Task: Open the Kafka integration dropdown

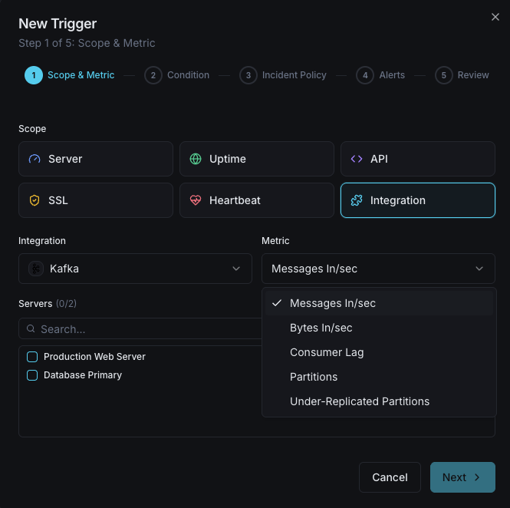Action: pos(135,269)
